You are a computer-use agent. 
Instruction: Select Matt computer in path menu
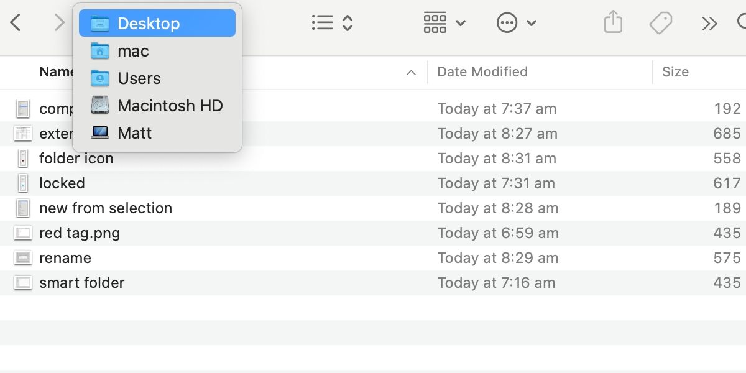[x=134, y=133]
